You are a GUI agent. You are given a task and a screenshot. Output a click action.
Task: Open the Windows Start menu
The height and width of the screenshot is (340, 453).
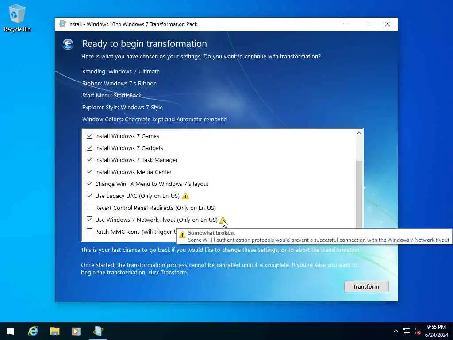tap(11, 331)
